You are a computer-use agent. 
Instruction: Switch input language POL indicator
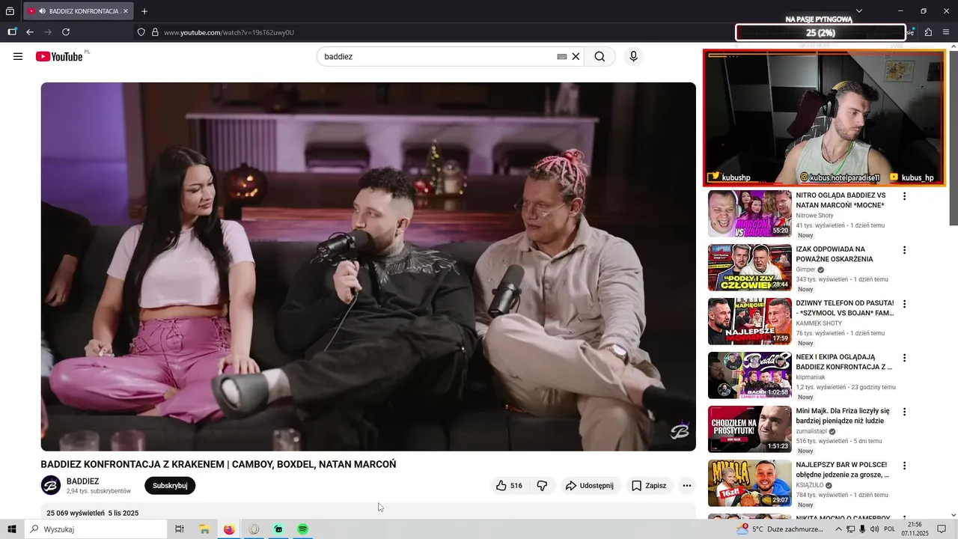889,529
